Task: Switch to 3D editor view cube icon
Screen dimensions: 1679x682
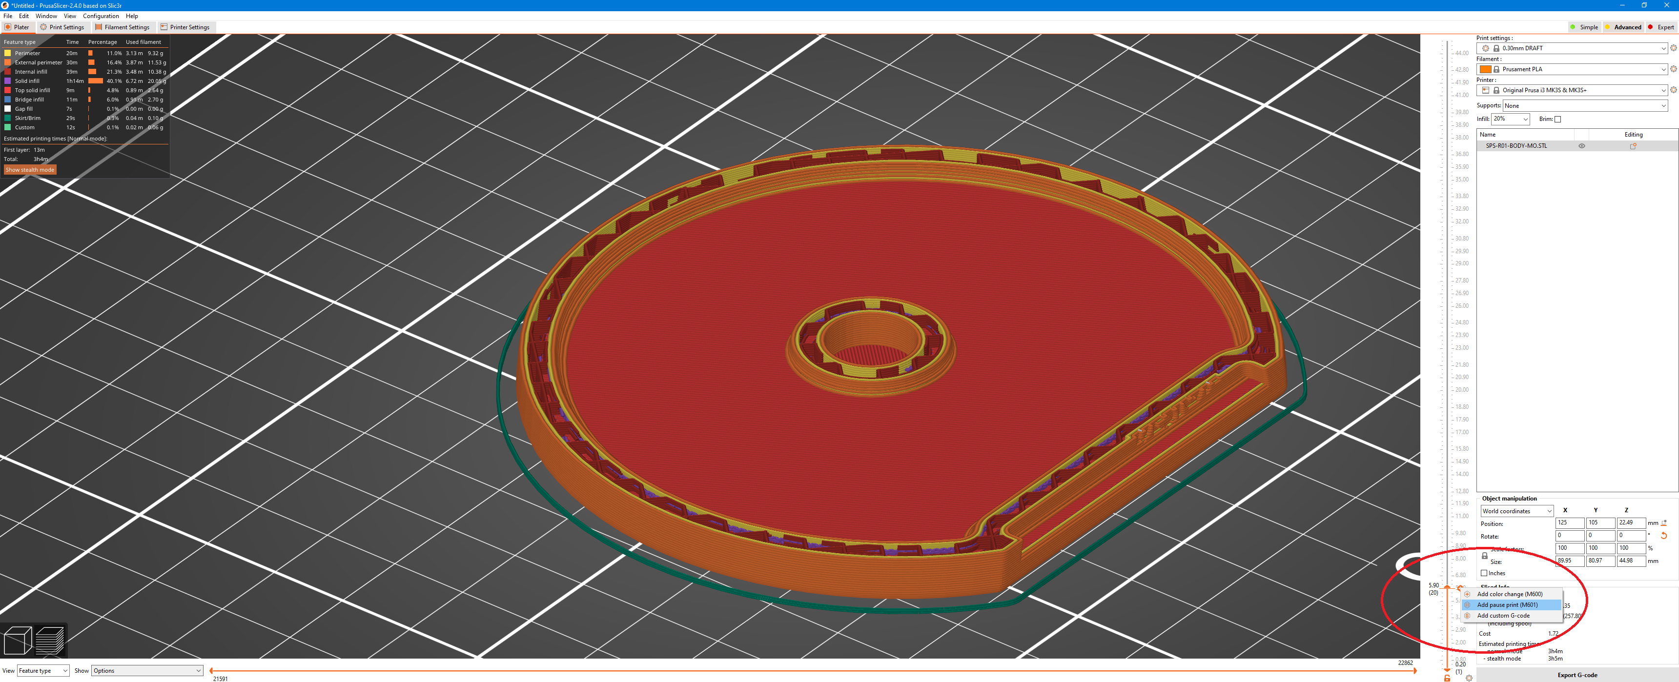Action: 18,641
